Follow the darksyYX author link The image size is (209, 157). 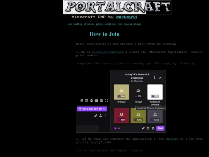[127, 17]
